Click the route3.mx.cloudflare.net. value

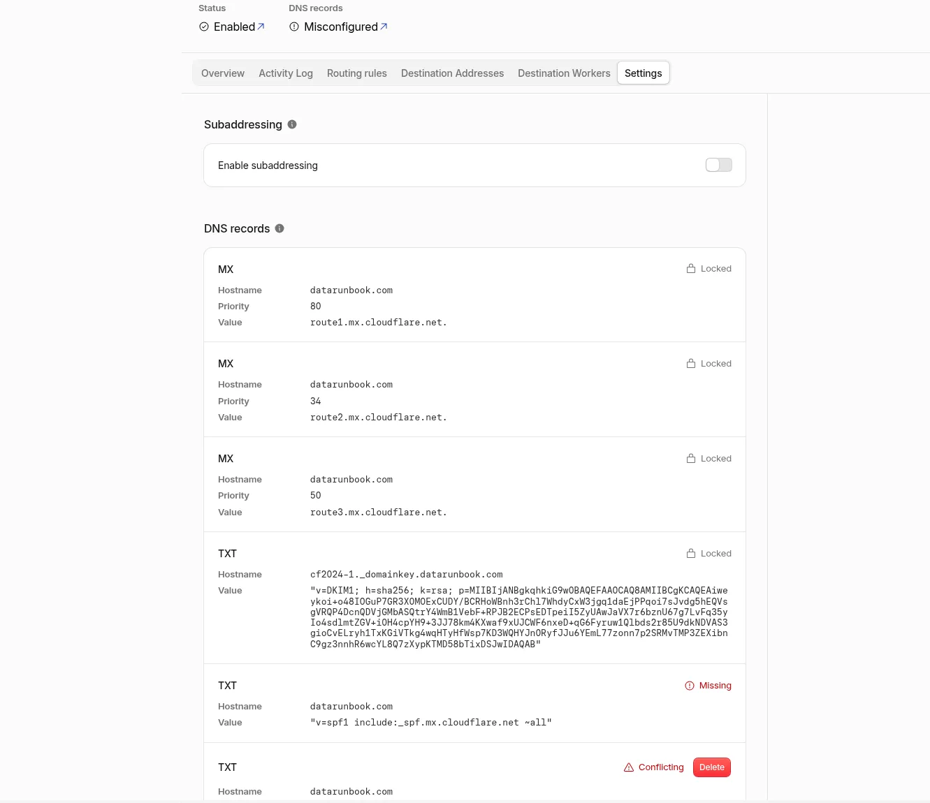point(379,513)
